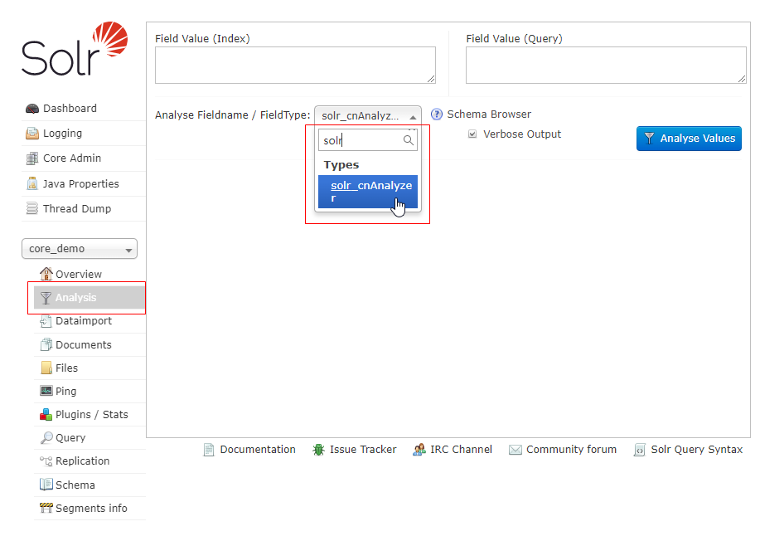The height and width of the screenshot is (541, 760).
Task: Open the Segments info label
Action: tap(91, 509)
